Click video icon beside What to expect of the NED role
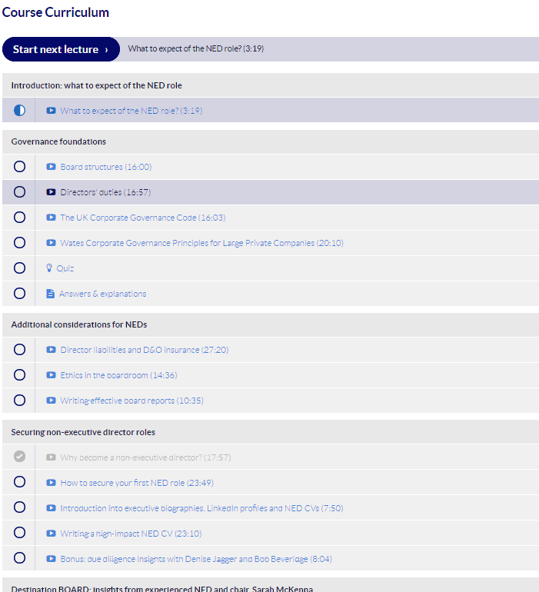539x592 pixels. pos(51,110)
